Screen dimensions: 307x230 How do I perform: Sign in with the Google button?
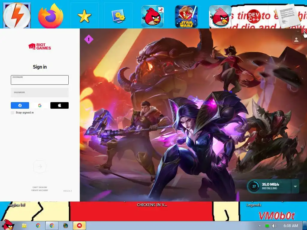(40, 105)
